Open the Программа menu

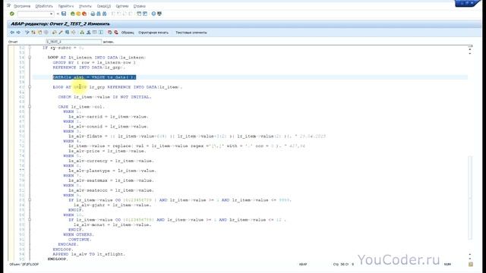pos(22,6)
